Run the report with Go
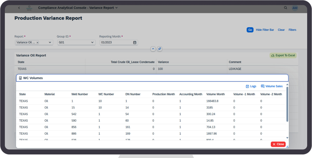 coord(250,30)
